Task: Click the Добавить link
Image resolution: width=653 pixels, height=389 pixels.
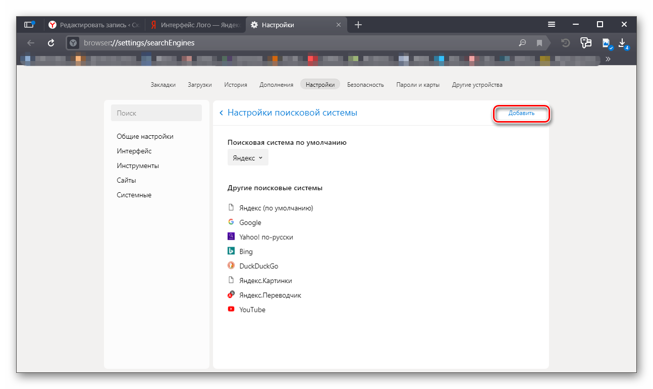Action: point(521,113)
